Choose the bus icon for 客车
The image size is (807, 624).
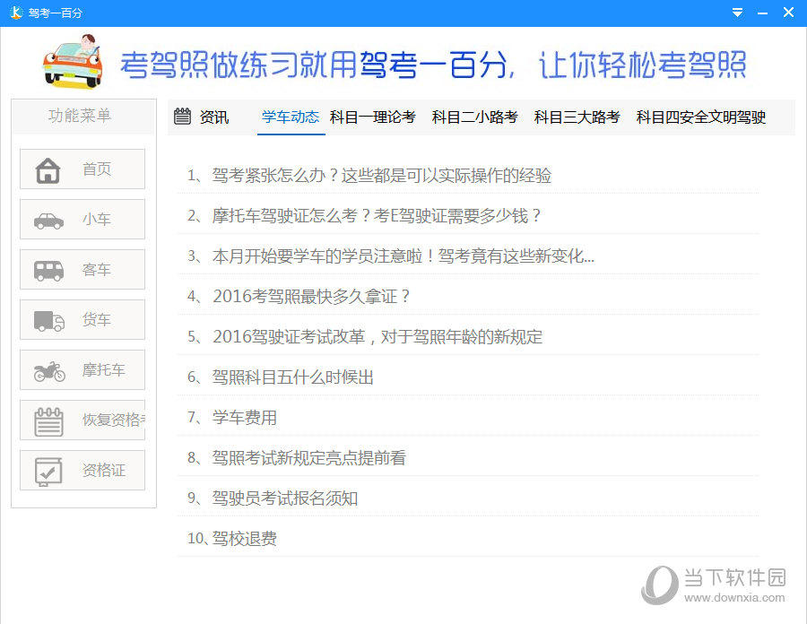49,271
